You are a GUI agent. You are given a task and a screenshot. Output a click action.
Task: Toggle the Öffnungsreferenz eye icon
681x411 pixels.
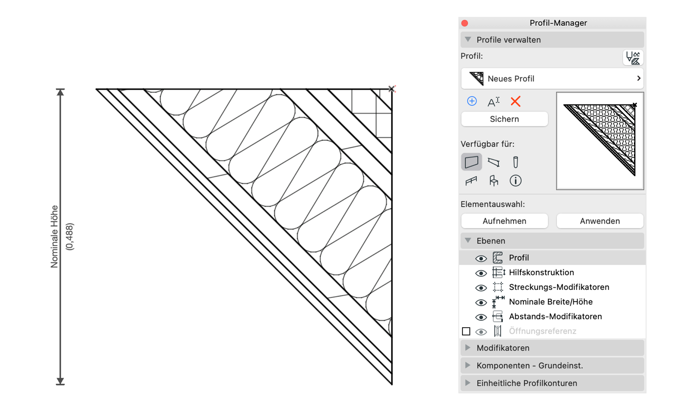[x=481, y=332]
